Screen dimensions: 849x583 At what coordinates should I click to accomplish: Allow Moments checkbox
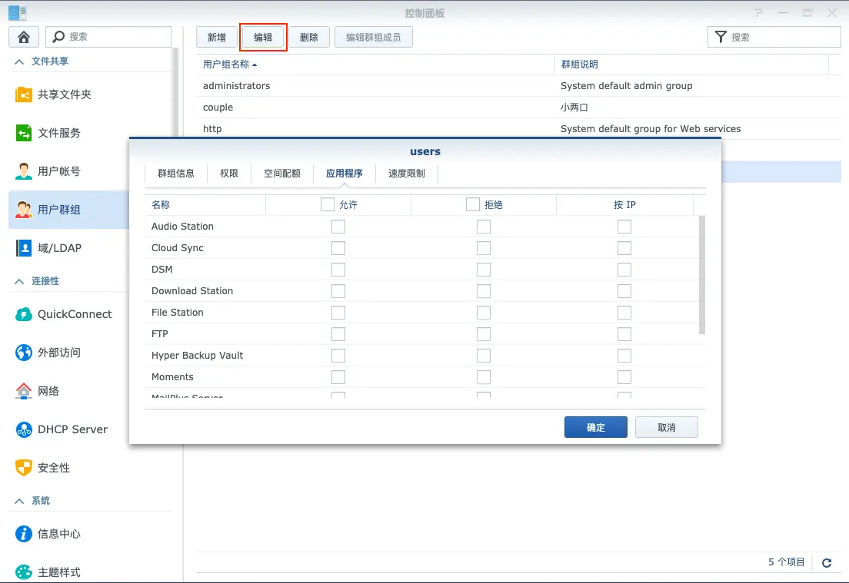pos(338,377)
